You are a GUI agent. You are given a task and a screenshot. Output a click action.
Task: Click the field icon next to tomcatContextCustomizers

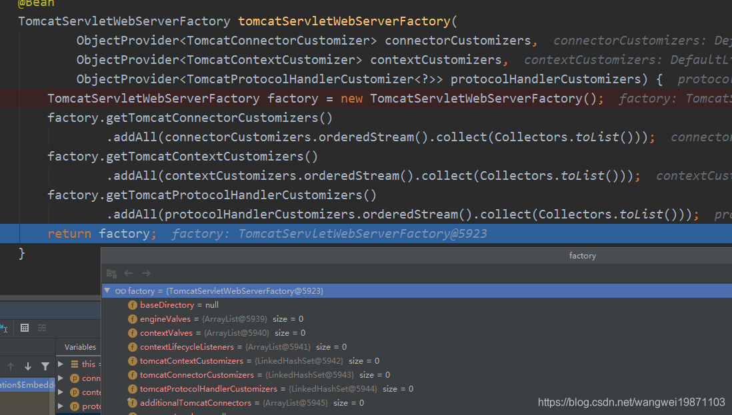point(133,361)
